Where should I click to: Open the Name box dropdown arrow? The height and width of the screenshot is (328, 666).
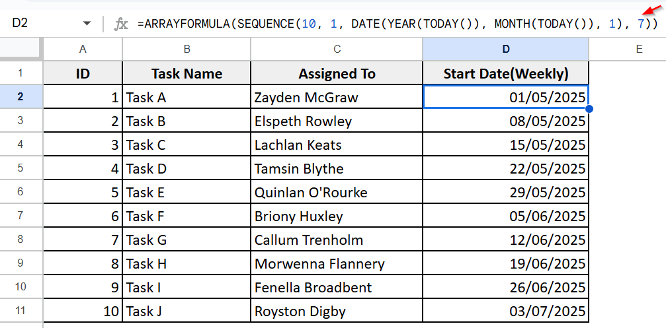87,24
